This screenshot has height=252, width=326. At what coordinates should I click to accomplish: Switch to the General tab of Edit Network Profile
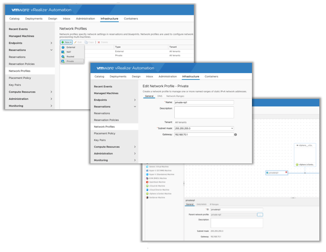click(149, 96)
